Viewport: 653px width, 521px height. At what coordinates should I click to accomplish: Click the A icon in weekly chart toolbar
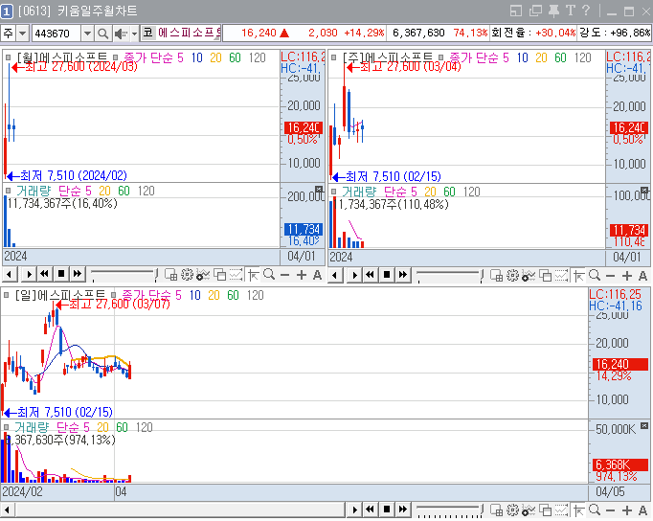(642, 276)
